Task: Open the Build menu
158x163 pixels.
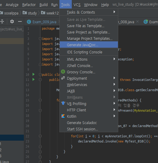Action: pos(43,5)
